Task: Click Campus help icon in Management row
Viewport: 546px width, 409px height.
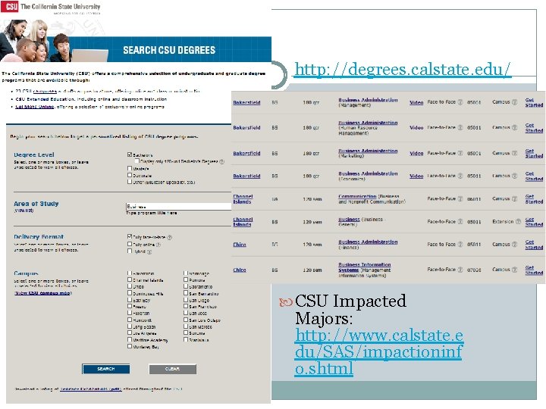Action: pyautogui.click(x=514, y=102)
